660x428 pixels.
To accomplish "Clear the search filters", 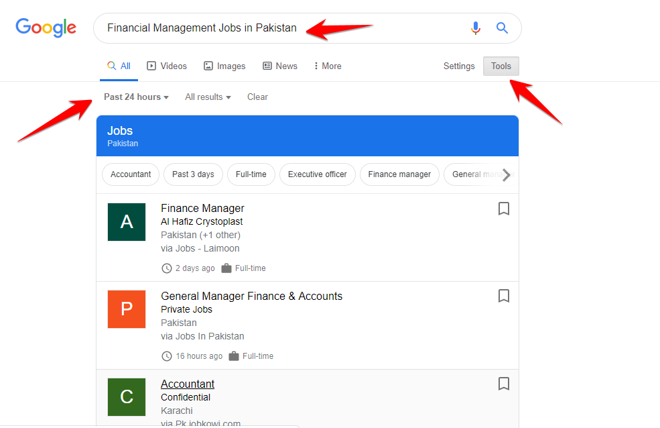I will coord(257,97).
